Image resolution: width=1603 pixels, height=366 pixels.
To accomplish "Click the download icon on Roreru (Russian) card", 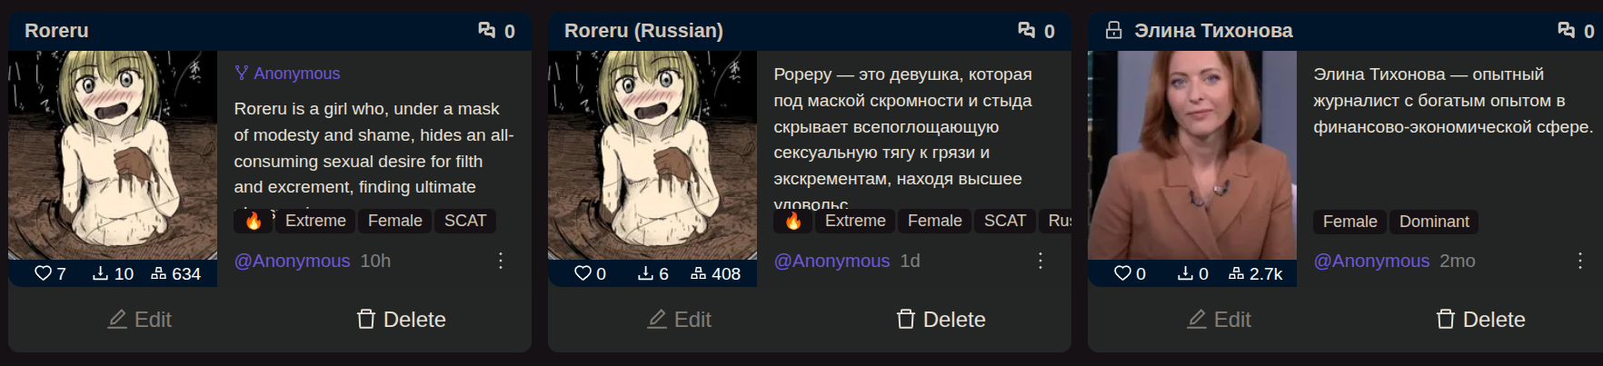I will click(645, 273).
